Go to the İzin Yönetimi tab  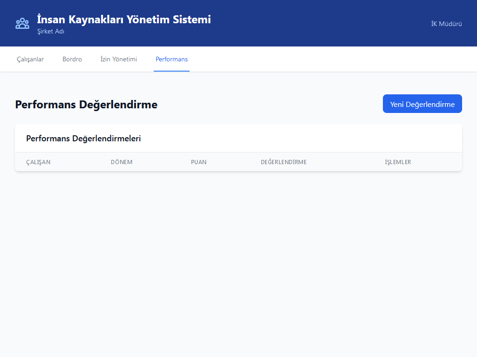coord(119,59)
